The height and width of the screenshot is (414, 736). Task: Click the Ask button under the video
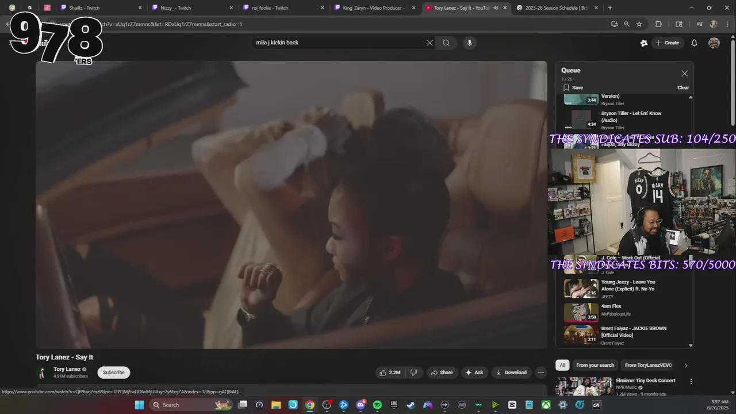click(474, 373)
